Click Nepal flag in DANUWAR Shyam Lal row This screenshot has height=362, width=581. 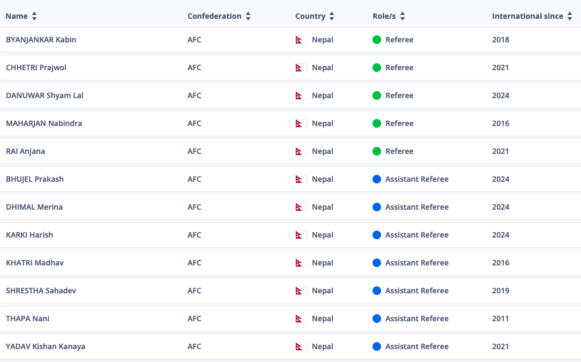tap(301, 95)
